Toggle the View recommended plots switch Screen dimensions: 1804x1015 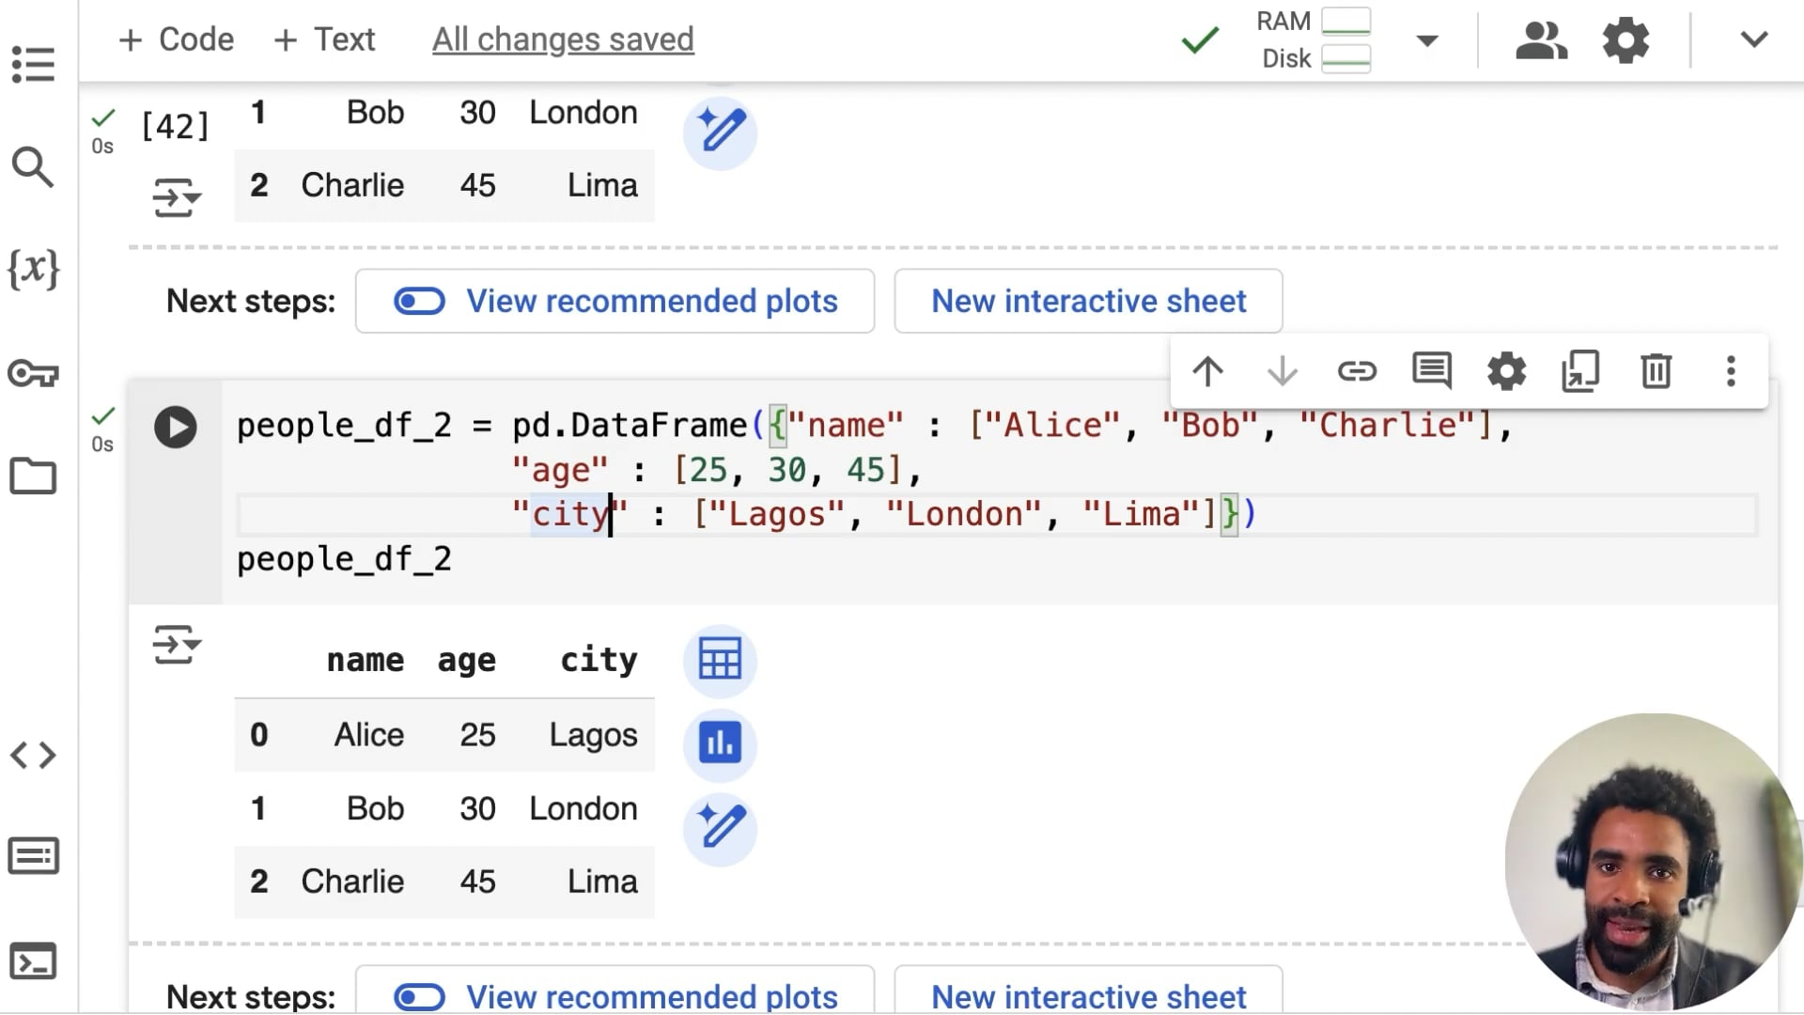coord(420,301)
